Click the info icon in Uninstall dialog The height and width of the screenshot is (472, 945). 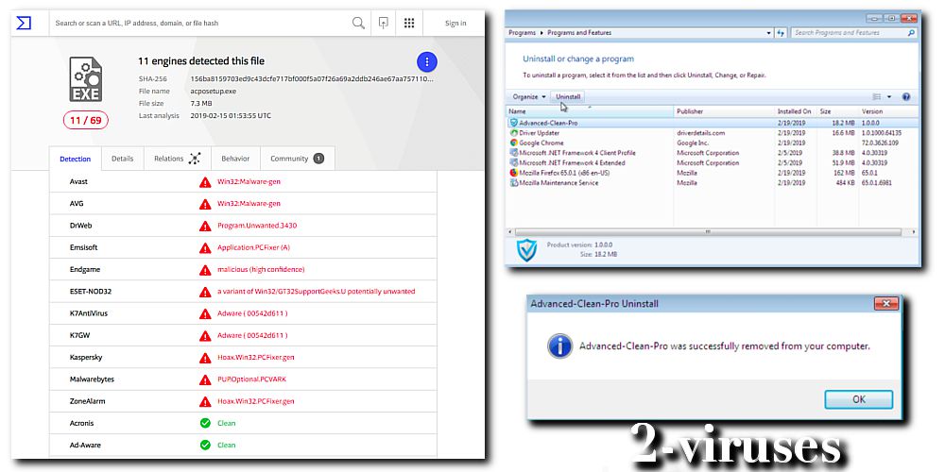[x=559, y=346]
